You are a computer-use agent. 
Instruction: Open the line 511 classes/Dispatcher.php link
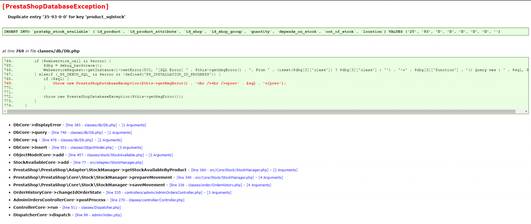[92, 207]
